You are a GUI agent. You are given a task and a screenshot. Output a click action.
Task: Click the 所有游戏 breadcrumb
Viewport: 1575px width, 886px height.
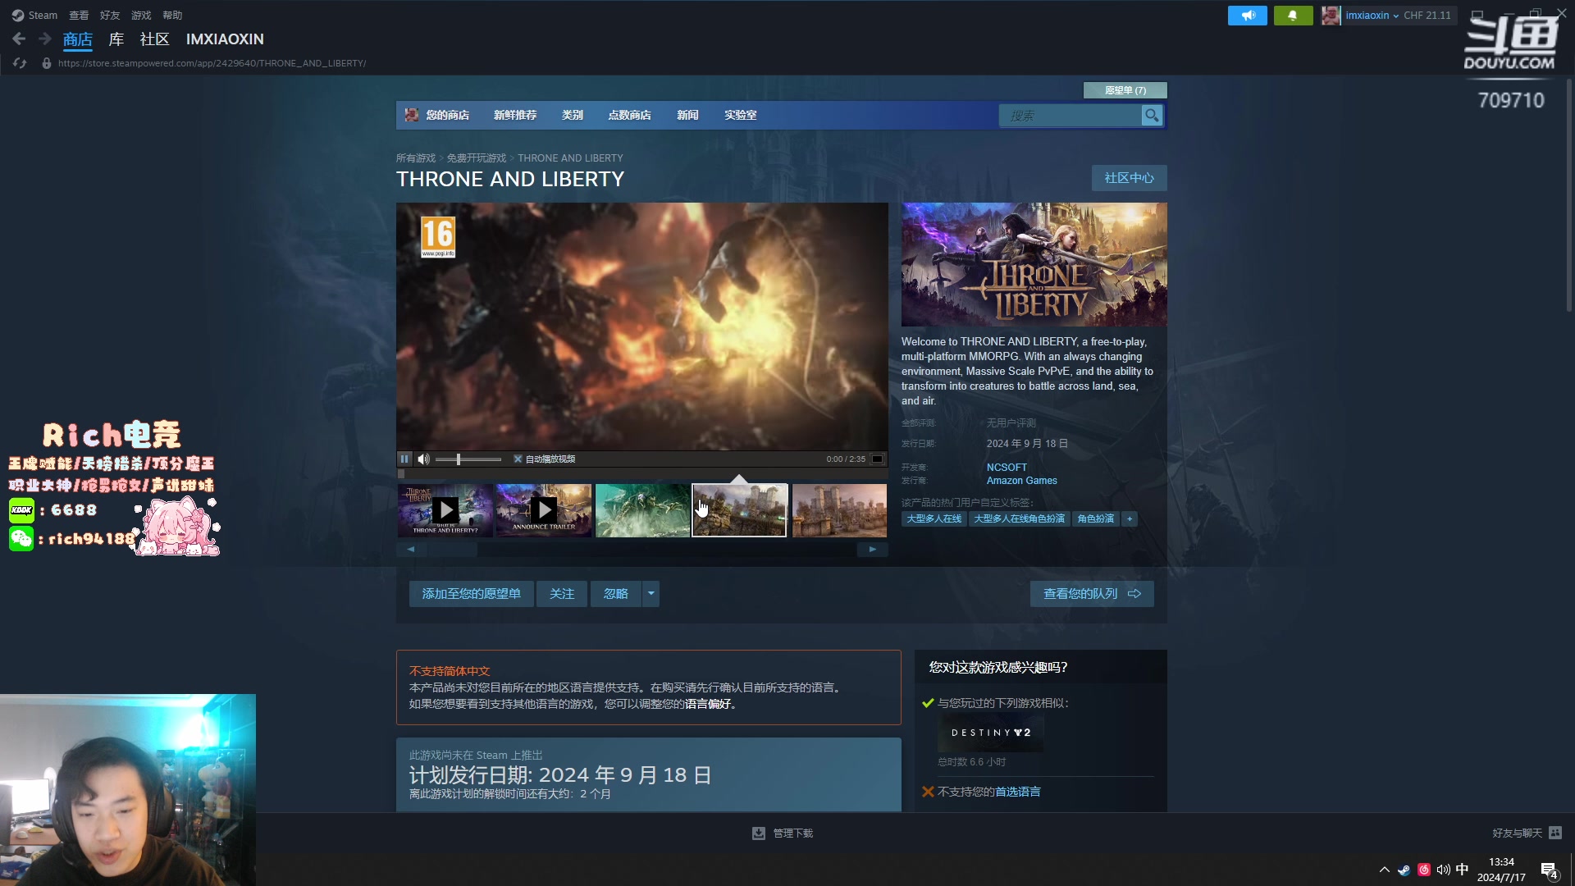point(416,158)
